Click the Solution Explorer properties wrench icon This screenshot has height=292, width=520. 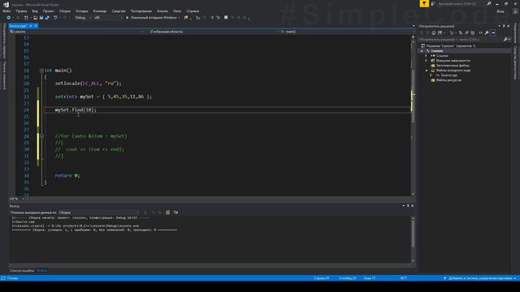click(x=487, y=32)
